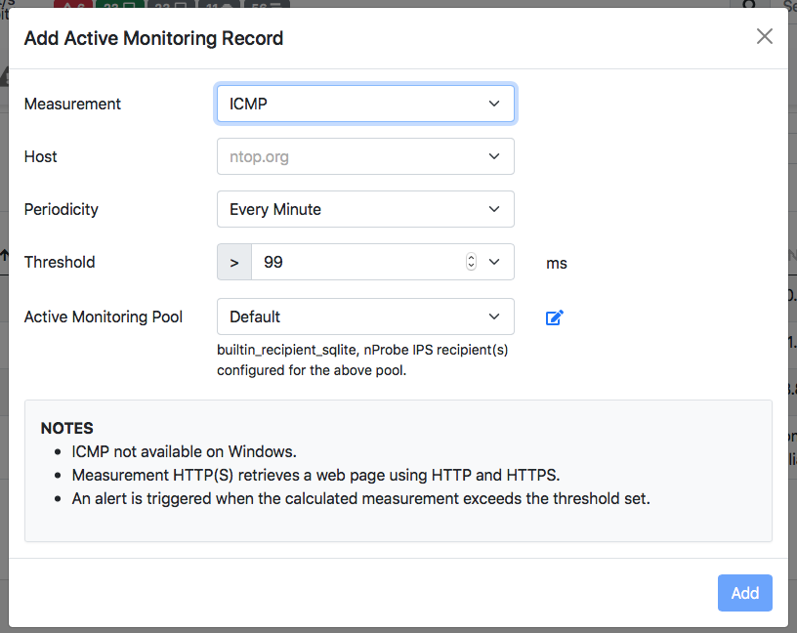Click the Add button to save the record

click(x=744, y=593)
